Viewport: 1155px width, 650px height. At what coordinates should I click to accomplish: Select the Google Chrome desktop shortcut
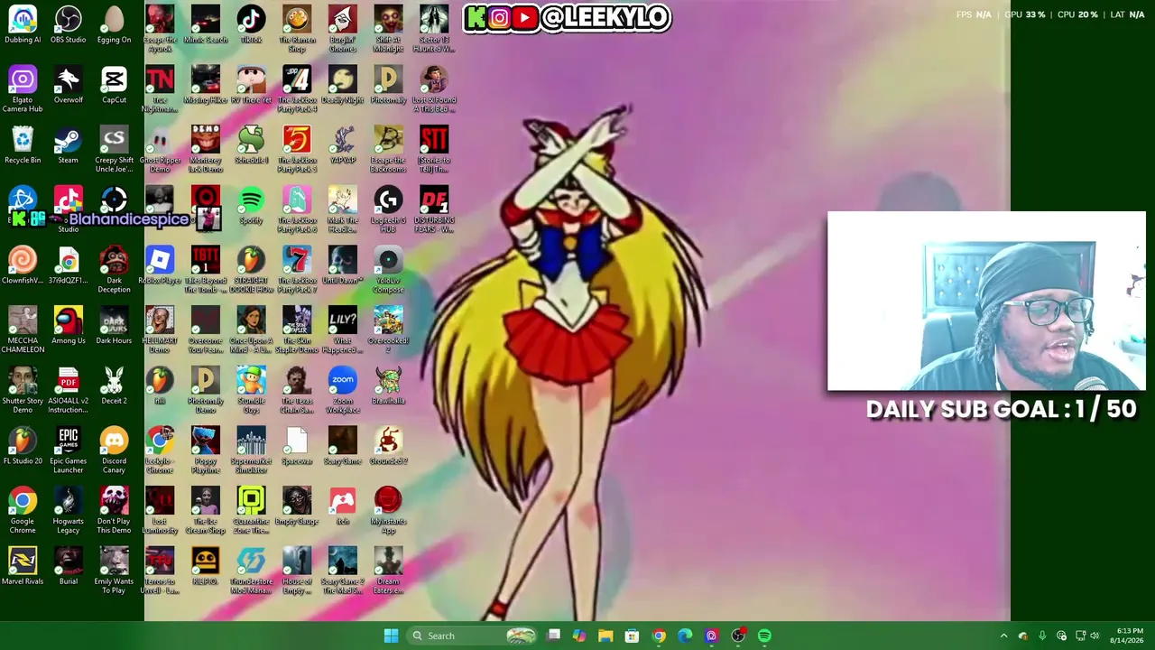pyautogui.click(x=23, y=511)
